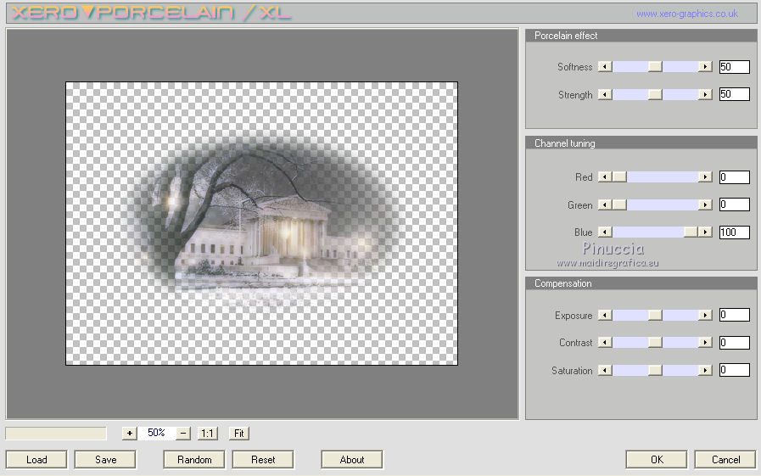Click the Red slider right arrow

pos(705,177)
